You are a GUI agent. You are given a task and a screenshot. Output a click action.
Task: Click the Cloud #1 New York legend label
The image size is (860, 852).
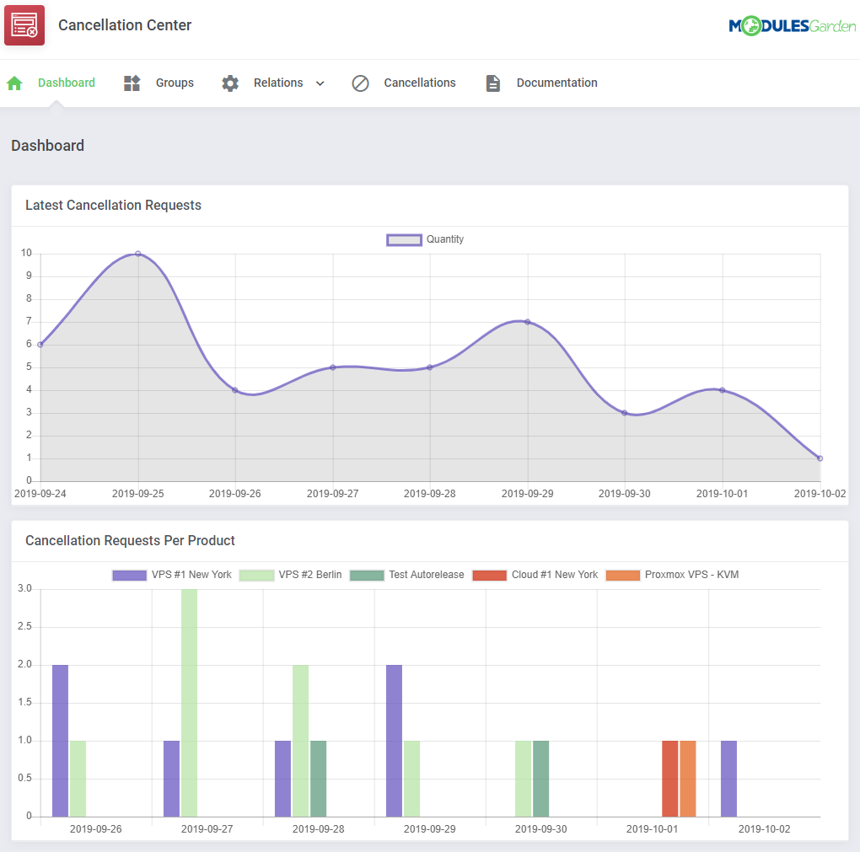click(555, 575)
